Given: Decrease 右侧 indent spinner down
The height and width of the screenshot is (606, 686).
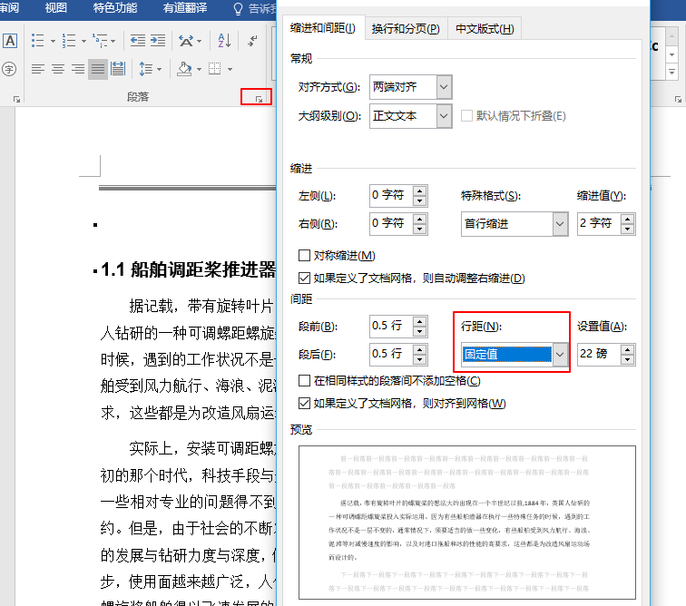Looking at the screenshot, I should pyautogui.click(x=419, y=229).
